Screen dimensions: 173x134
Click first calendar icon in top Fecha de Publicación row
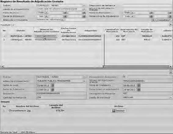point(65,16)
